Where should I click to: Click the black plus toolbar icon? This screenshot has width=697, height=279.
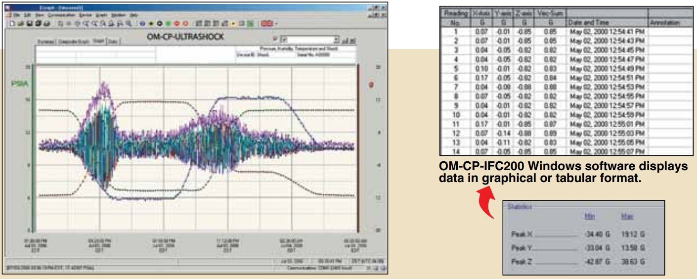[x=151, y=24]
